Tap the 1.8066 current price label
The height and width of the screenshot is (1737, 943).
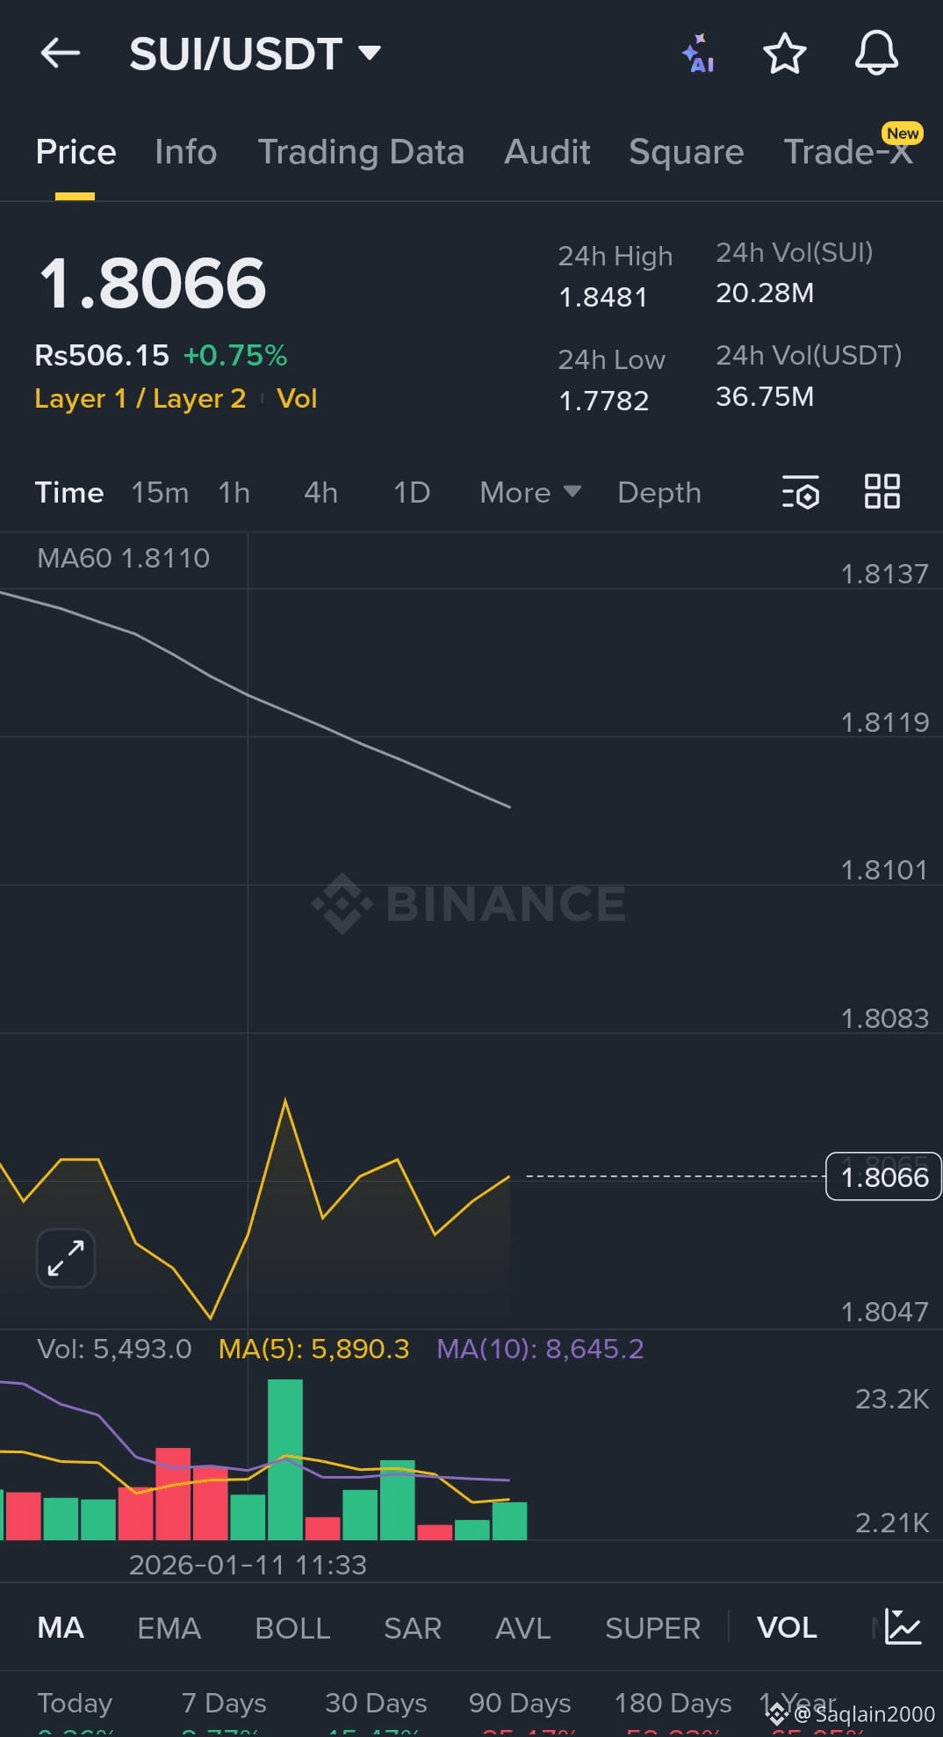[x=883, y=1176]
